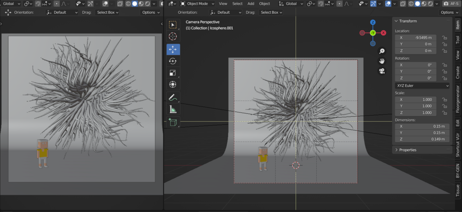Open the View menu
This screenshot has width=462, height=212.
point(223,4)
